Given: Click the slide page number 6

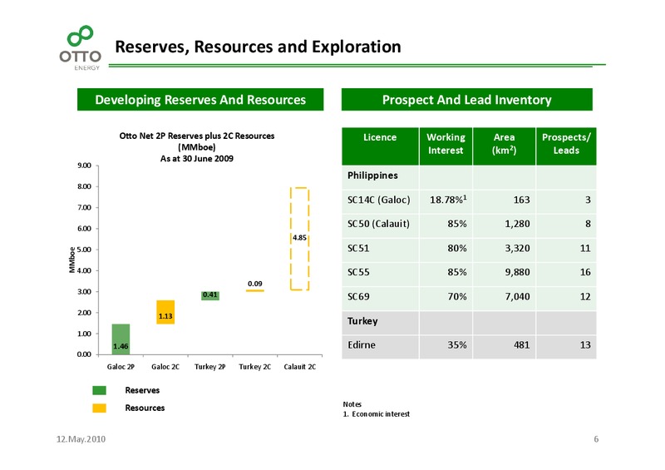Looking at the screenshot, I should (x=596, y=439).
